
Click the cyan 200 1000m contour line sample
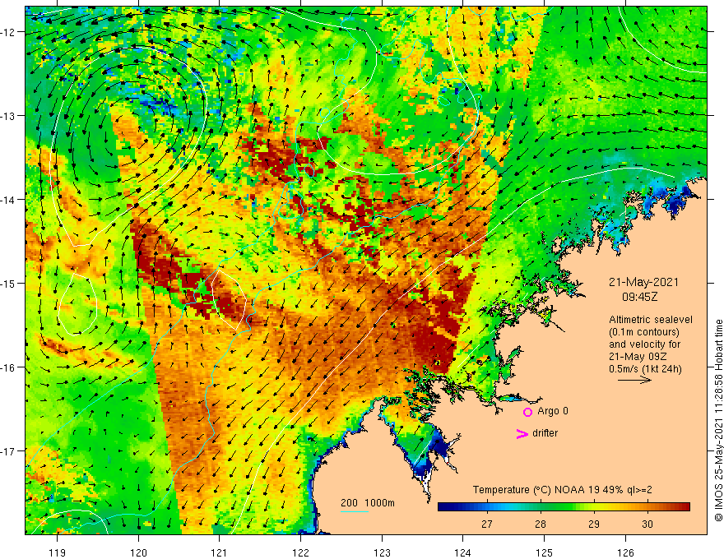pos(355,511)
